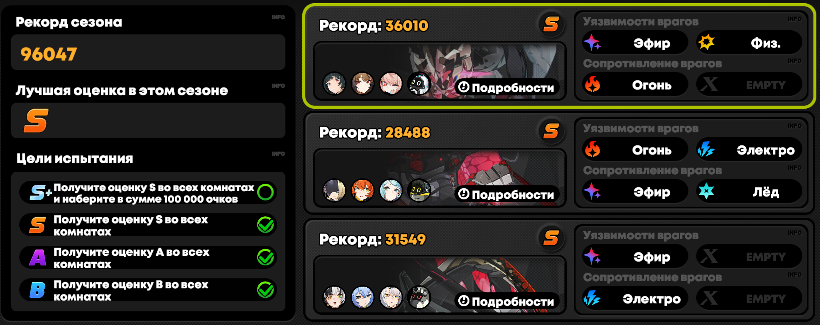This screenshot has width=820, height=325.
Task: Click the Fire resistance icon in first room
Action: [592, 85]
